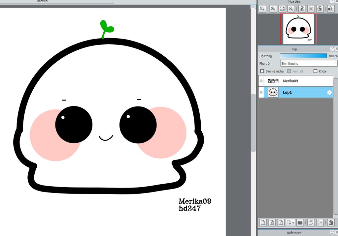This screenshot has height=236, width=338.
Task: Select the Merika09 layer
Action: point(295,81)
